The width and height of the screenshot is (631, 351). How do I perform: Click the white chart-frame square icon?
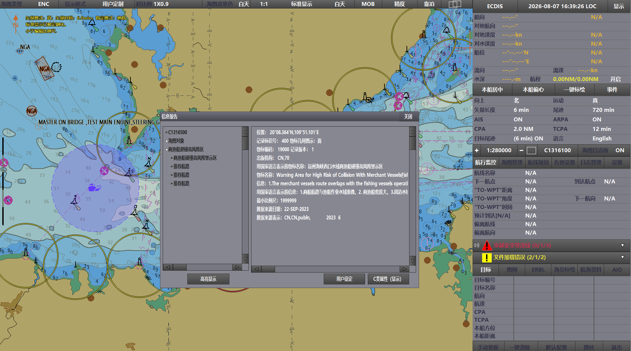531,150
